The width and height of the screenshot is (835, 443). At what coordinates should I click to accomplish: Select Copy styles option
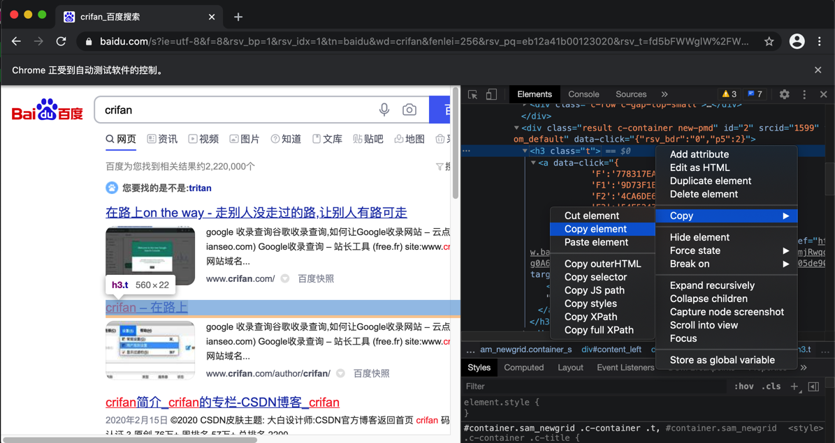(602, 303)
